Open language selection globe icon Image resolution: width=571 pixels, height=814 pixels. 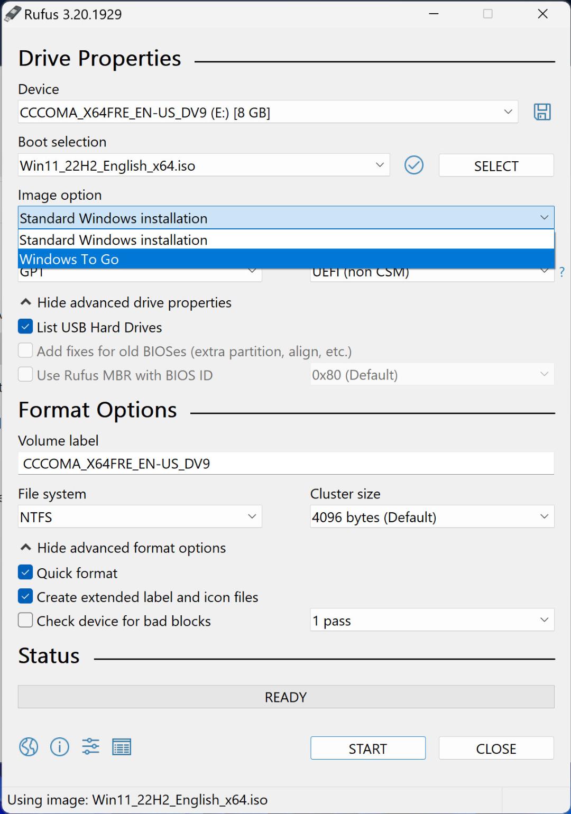click(x=29, y=747)
